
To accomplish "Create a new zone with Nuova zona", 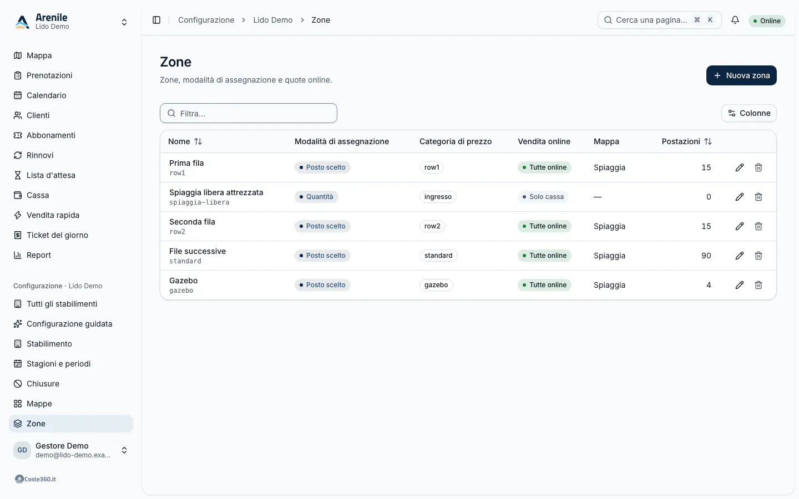I will pos(741,75).
